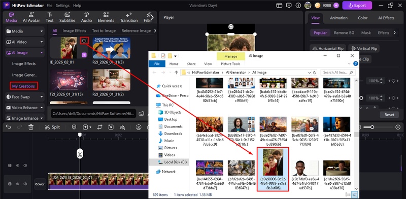
Task: Select the Remove BG sub-tab
Action: click(x=344, y=33)
